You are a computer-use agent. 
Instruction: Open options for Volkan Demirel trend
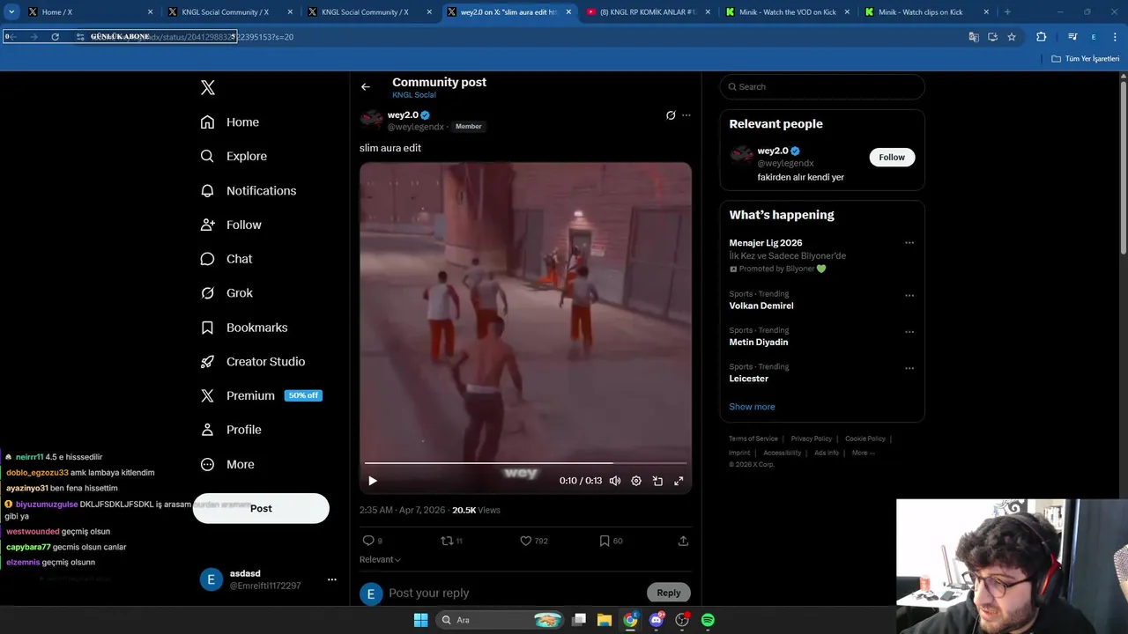(x=909, y=296)
